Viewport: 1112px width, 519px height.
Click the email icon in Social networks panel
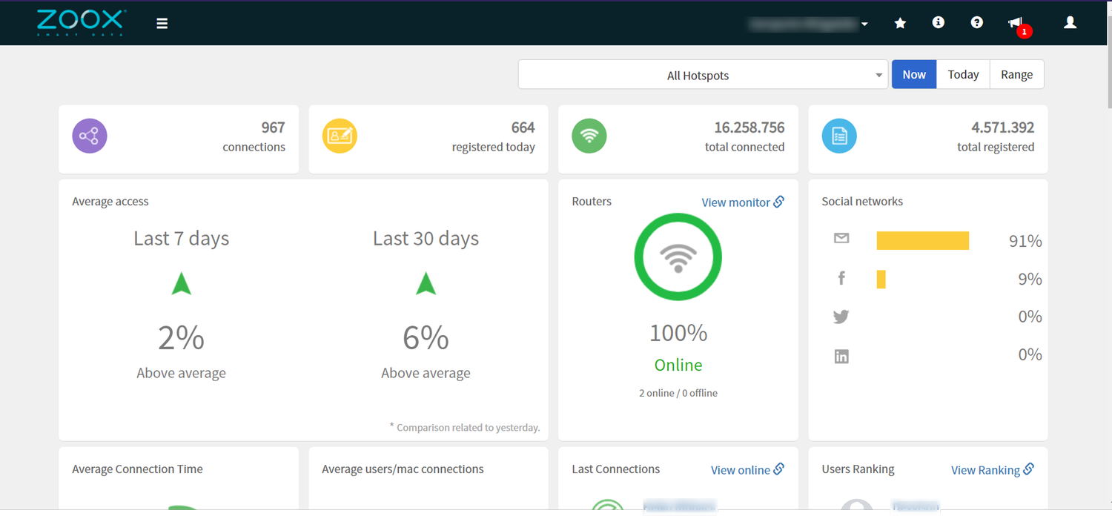(841, 238)
